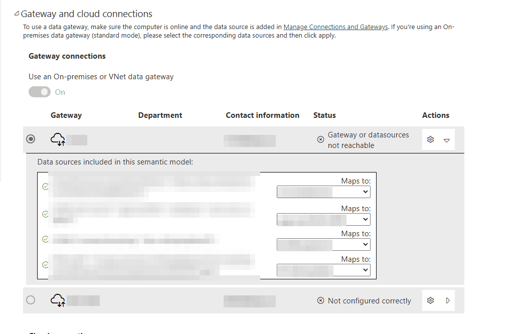Open settings gear for 'Not configured correctly' gateway
This screenshot has width=527, height=334.
point(431,300)
